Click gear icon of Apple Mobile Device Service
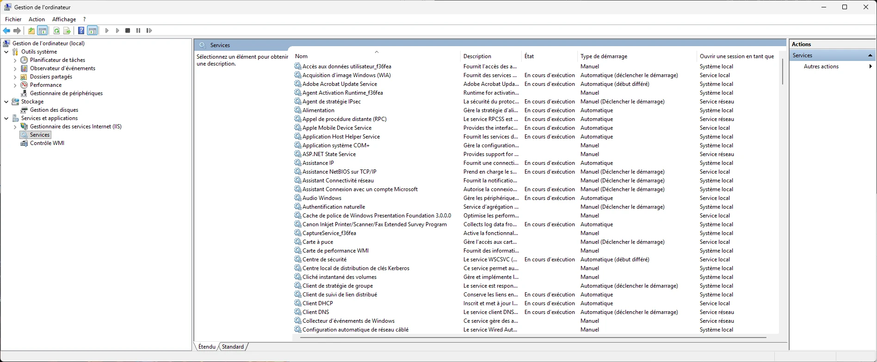877x362 pixels. coord(298,128)
